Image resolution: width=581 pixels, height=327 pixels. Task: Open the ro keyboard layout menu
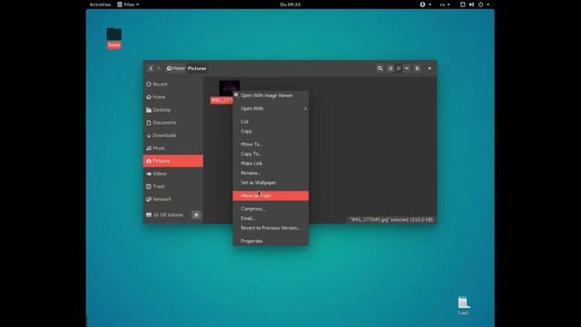[x=445, y=5]
